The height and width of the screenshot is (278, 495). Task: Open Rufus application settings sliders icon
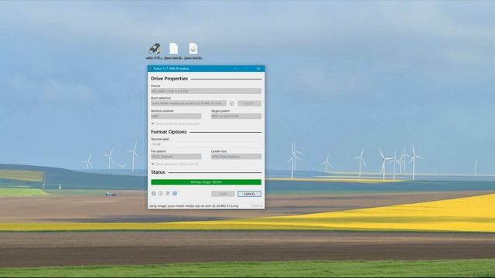click(x=168, y=194)
